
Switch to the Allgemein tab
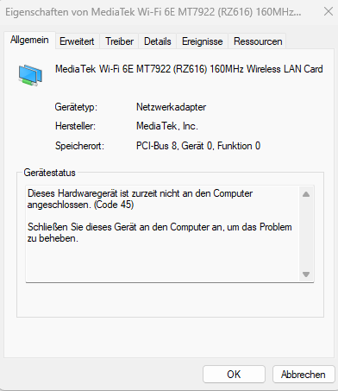pyautogui.click(x=29, y=40)
